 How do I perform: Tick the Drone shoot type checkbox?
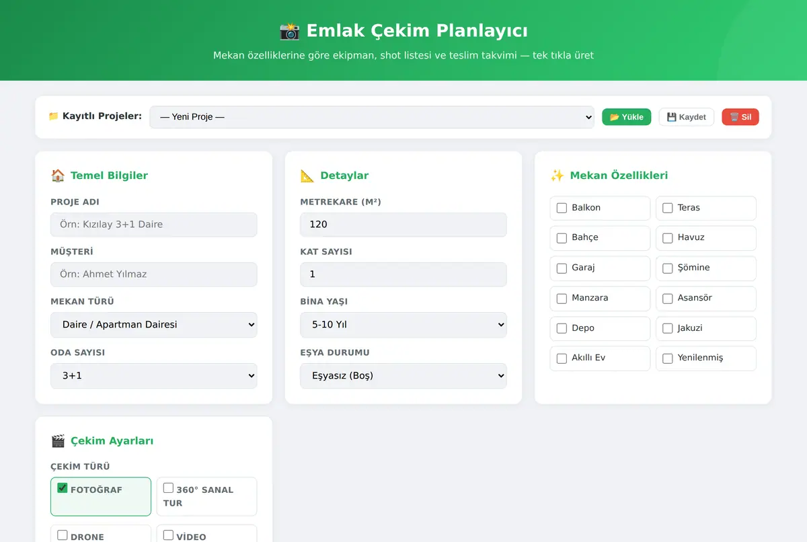63,535
